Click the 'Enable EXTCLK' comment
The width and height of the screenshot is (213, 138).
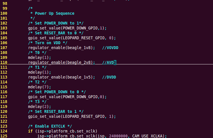50,126
